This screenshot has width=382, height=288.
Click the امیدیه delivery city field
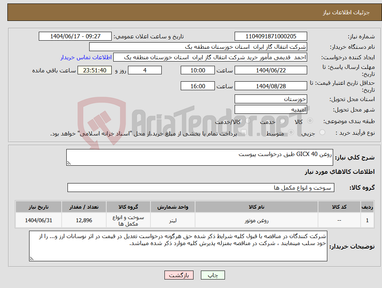pos(271,109)
